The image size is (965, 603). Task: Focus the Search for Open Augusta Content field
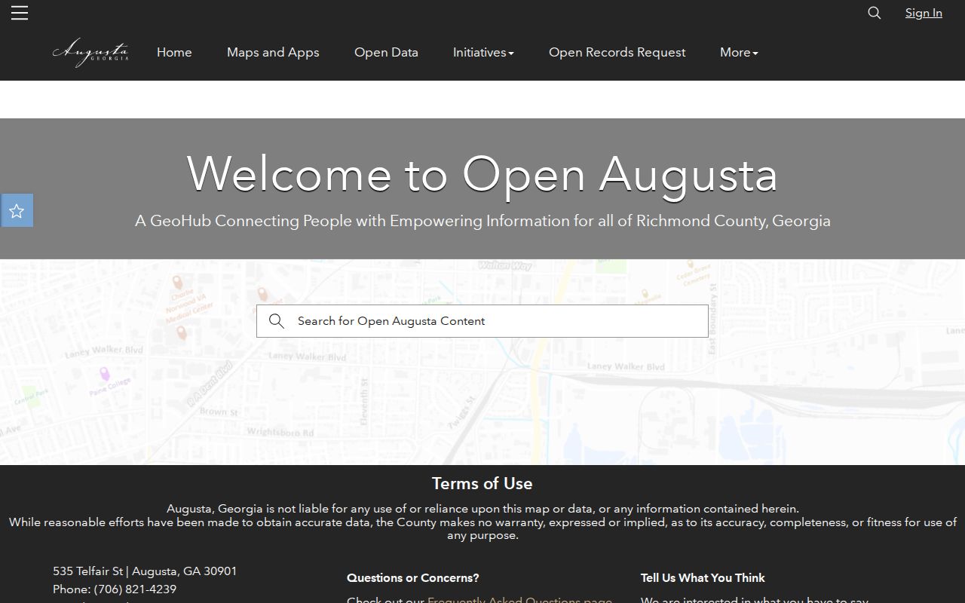click(482, 321)
